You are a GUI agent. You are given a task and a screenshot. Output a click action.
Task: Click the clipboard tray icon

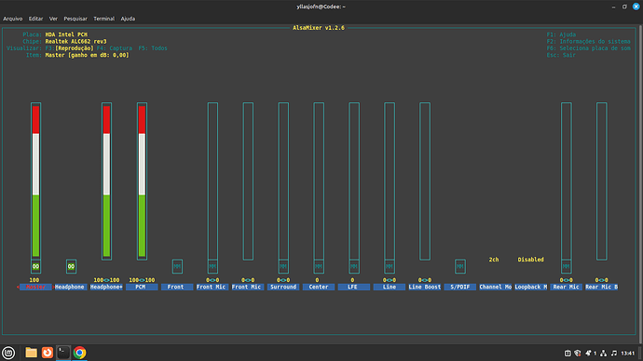click(568, 353)
